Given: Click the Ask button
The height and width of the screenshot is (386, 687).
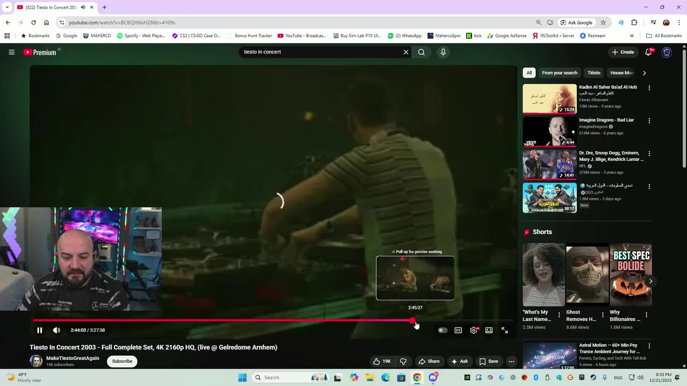Looking at the screenshot, I should [459, 361].
